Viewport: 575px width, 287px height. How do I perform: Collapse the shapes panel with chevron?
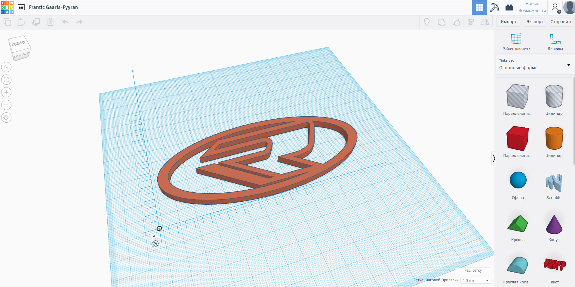pyautogui.click(x=494, y=158)
